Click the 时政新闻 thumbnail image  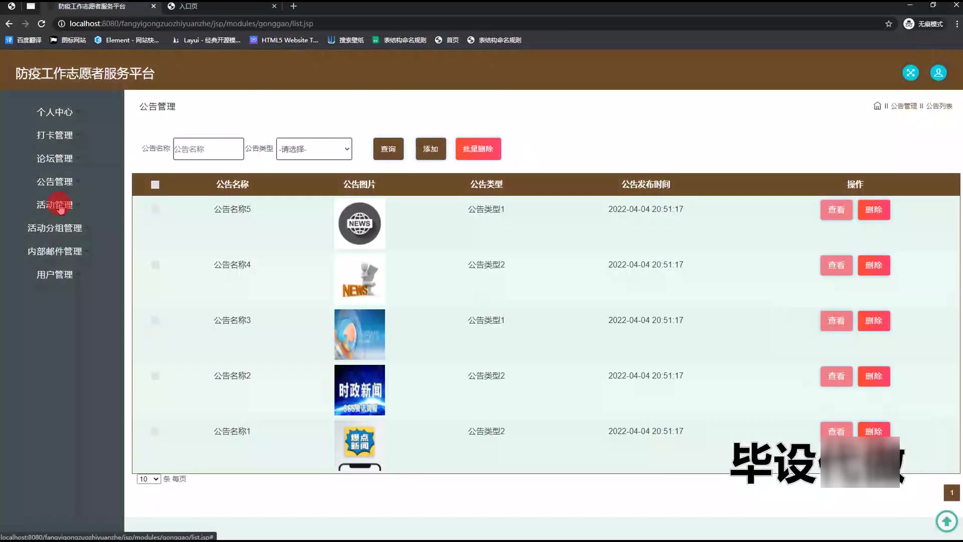coord(360,390)
